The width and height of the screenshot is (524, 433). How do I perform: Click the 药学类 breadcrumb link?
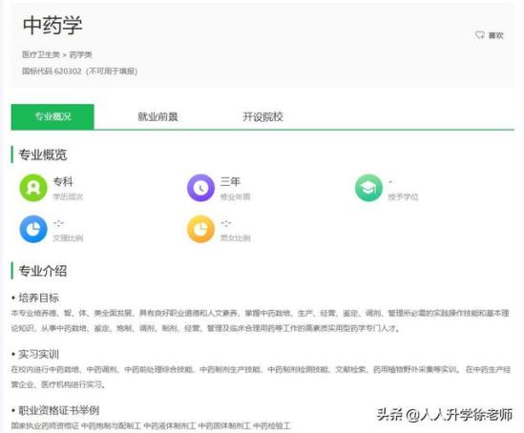[80, 54]
